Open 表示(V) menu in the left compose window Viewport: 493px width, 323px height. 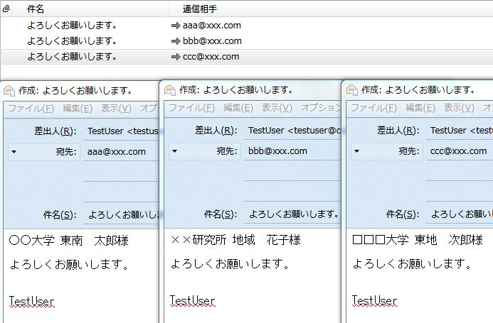(x=116, y=109)
